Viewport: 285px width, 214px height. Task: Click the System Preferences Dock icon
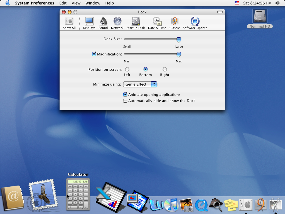[246, 205]
